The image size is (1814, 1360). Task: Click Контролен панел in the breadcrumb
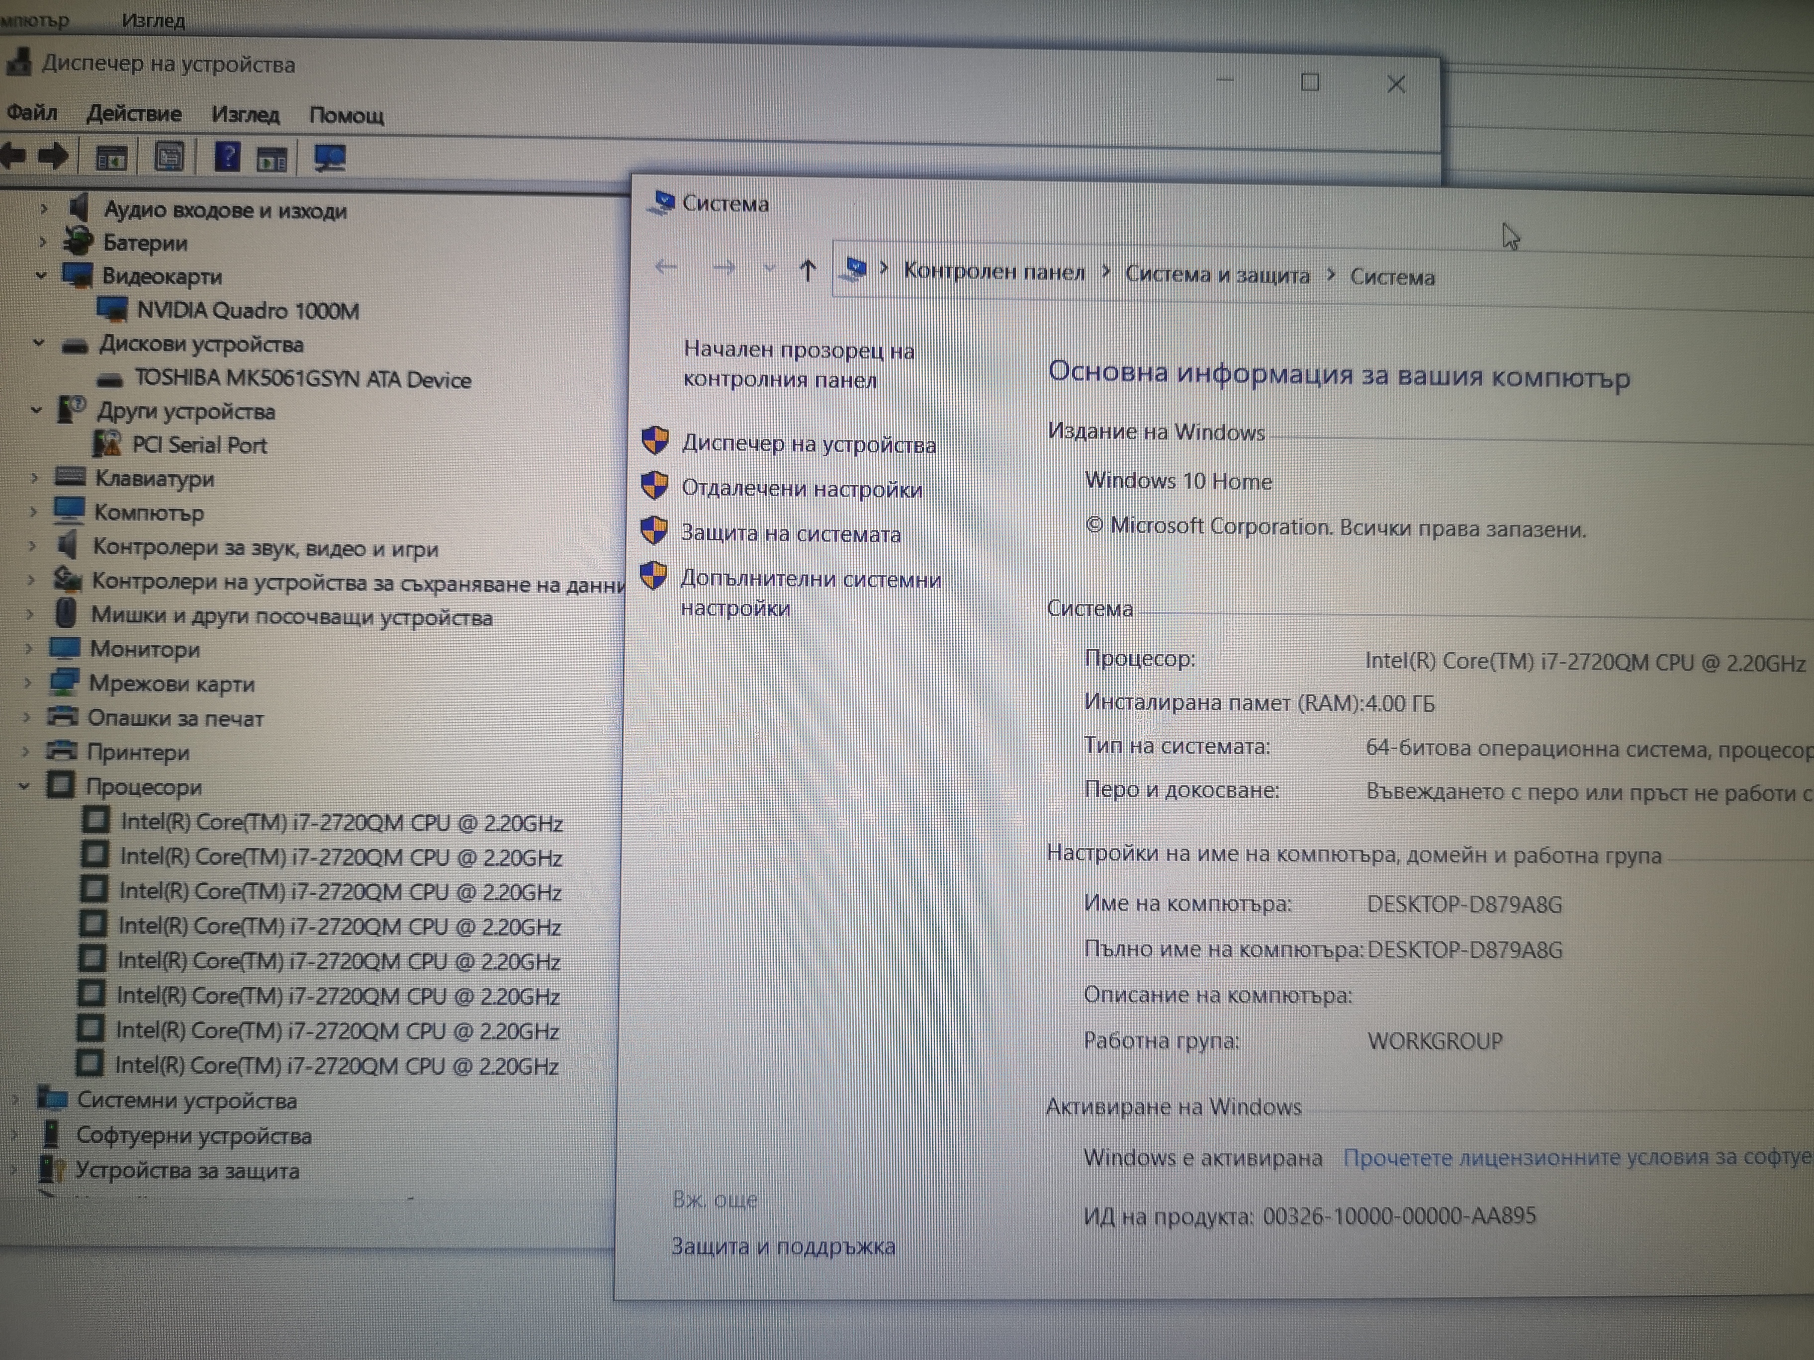point(994,271)
